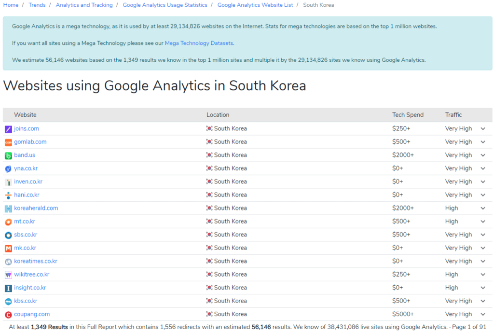Viewport: 494px width, 333px height.
Task: Click the joins.com favicon icon
Action: click(8, 129)
